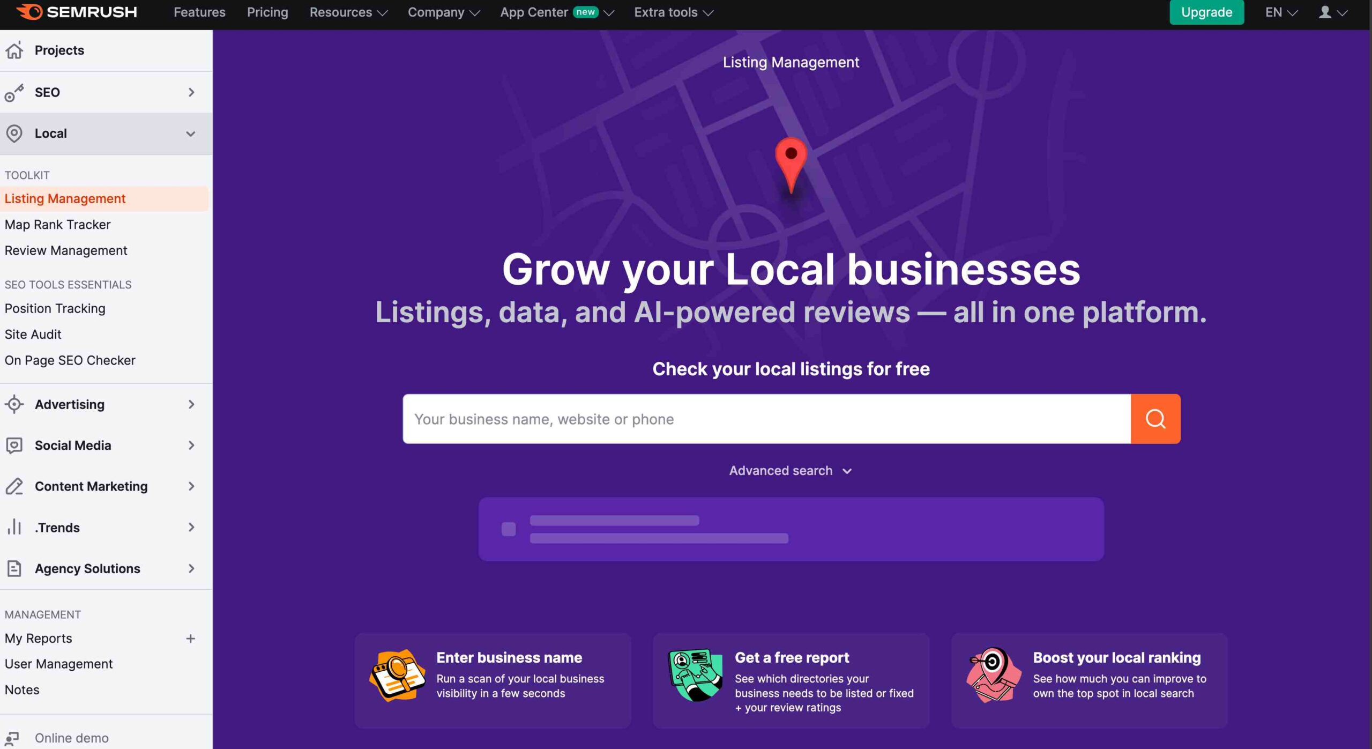Click the Map Rank Tracker icon

point(57,225)
